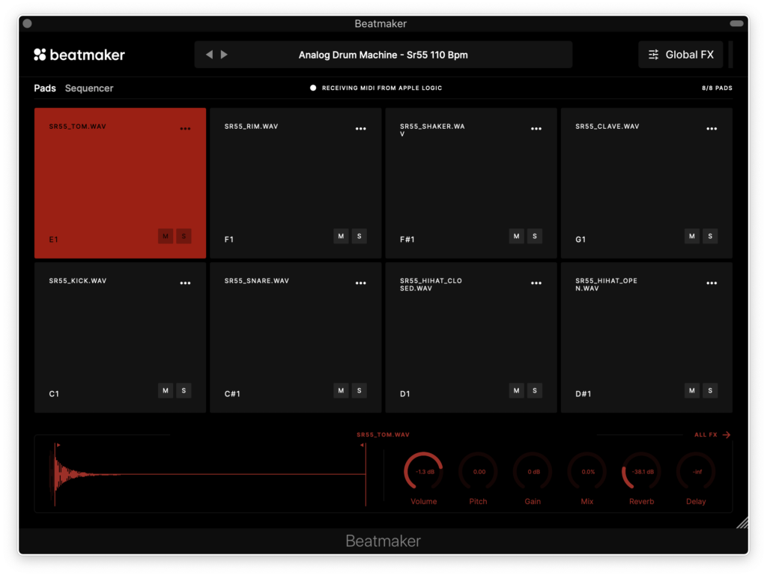Solo the C1 kick pad

coord(184,391)
